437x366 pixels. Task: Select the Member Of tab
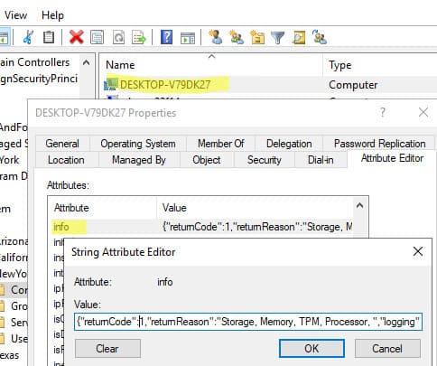click(x=220, y=144)
